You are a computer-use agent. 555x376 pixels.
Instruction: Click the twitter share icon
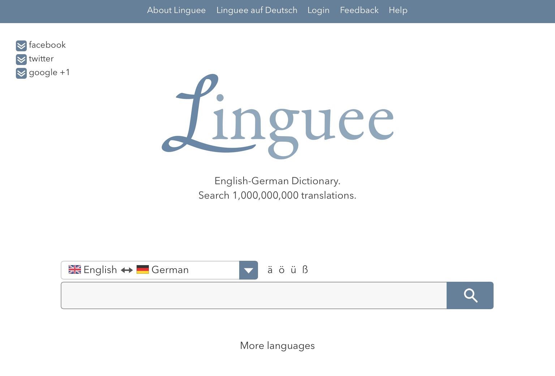click(21, 60)
